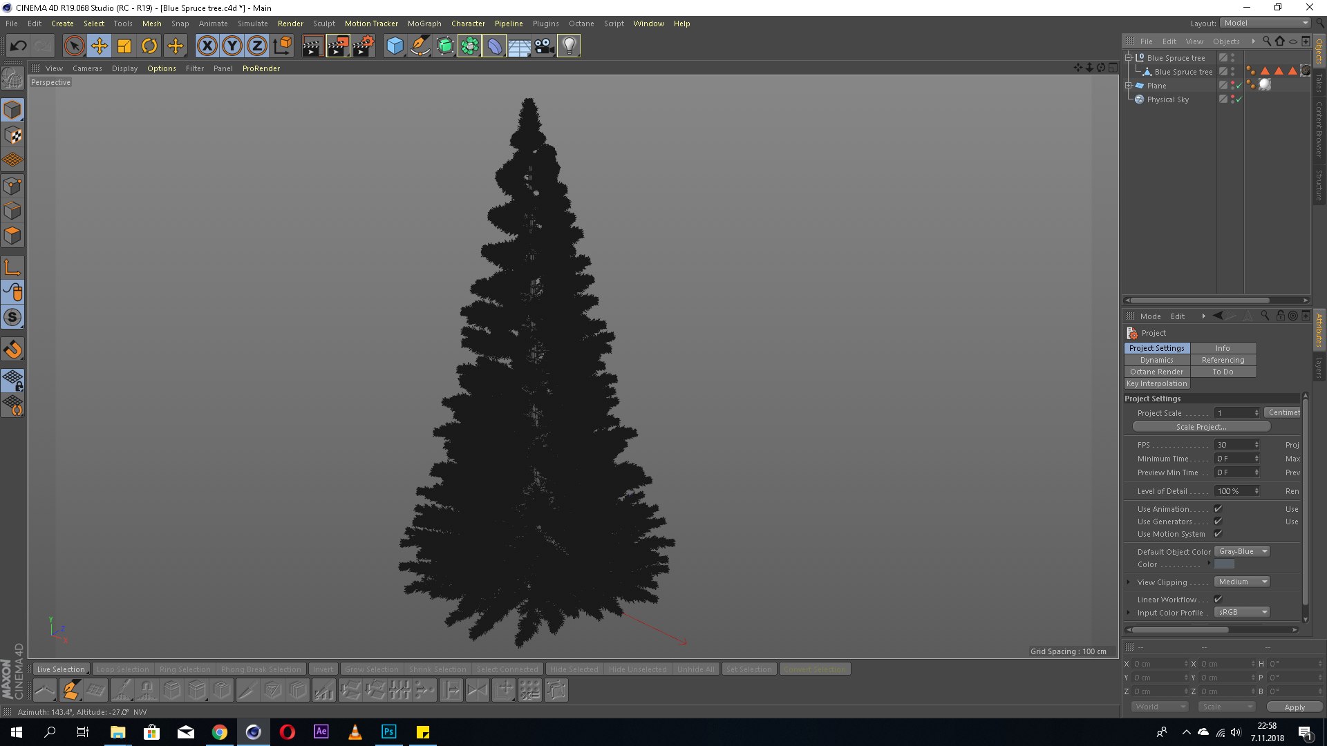
Task: Open the Simulate menu
Action: click(253, 23)
